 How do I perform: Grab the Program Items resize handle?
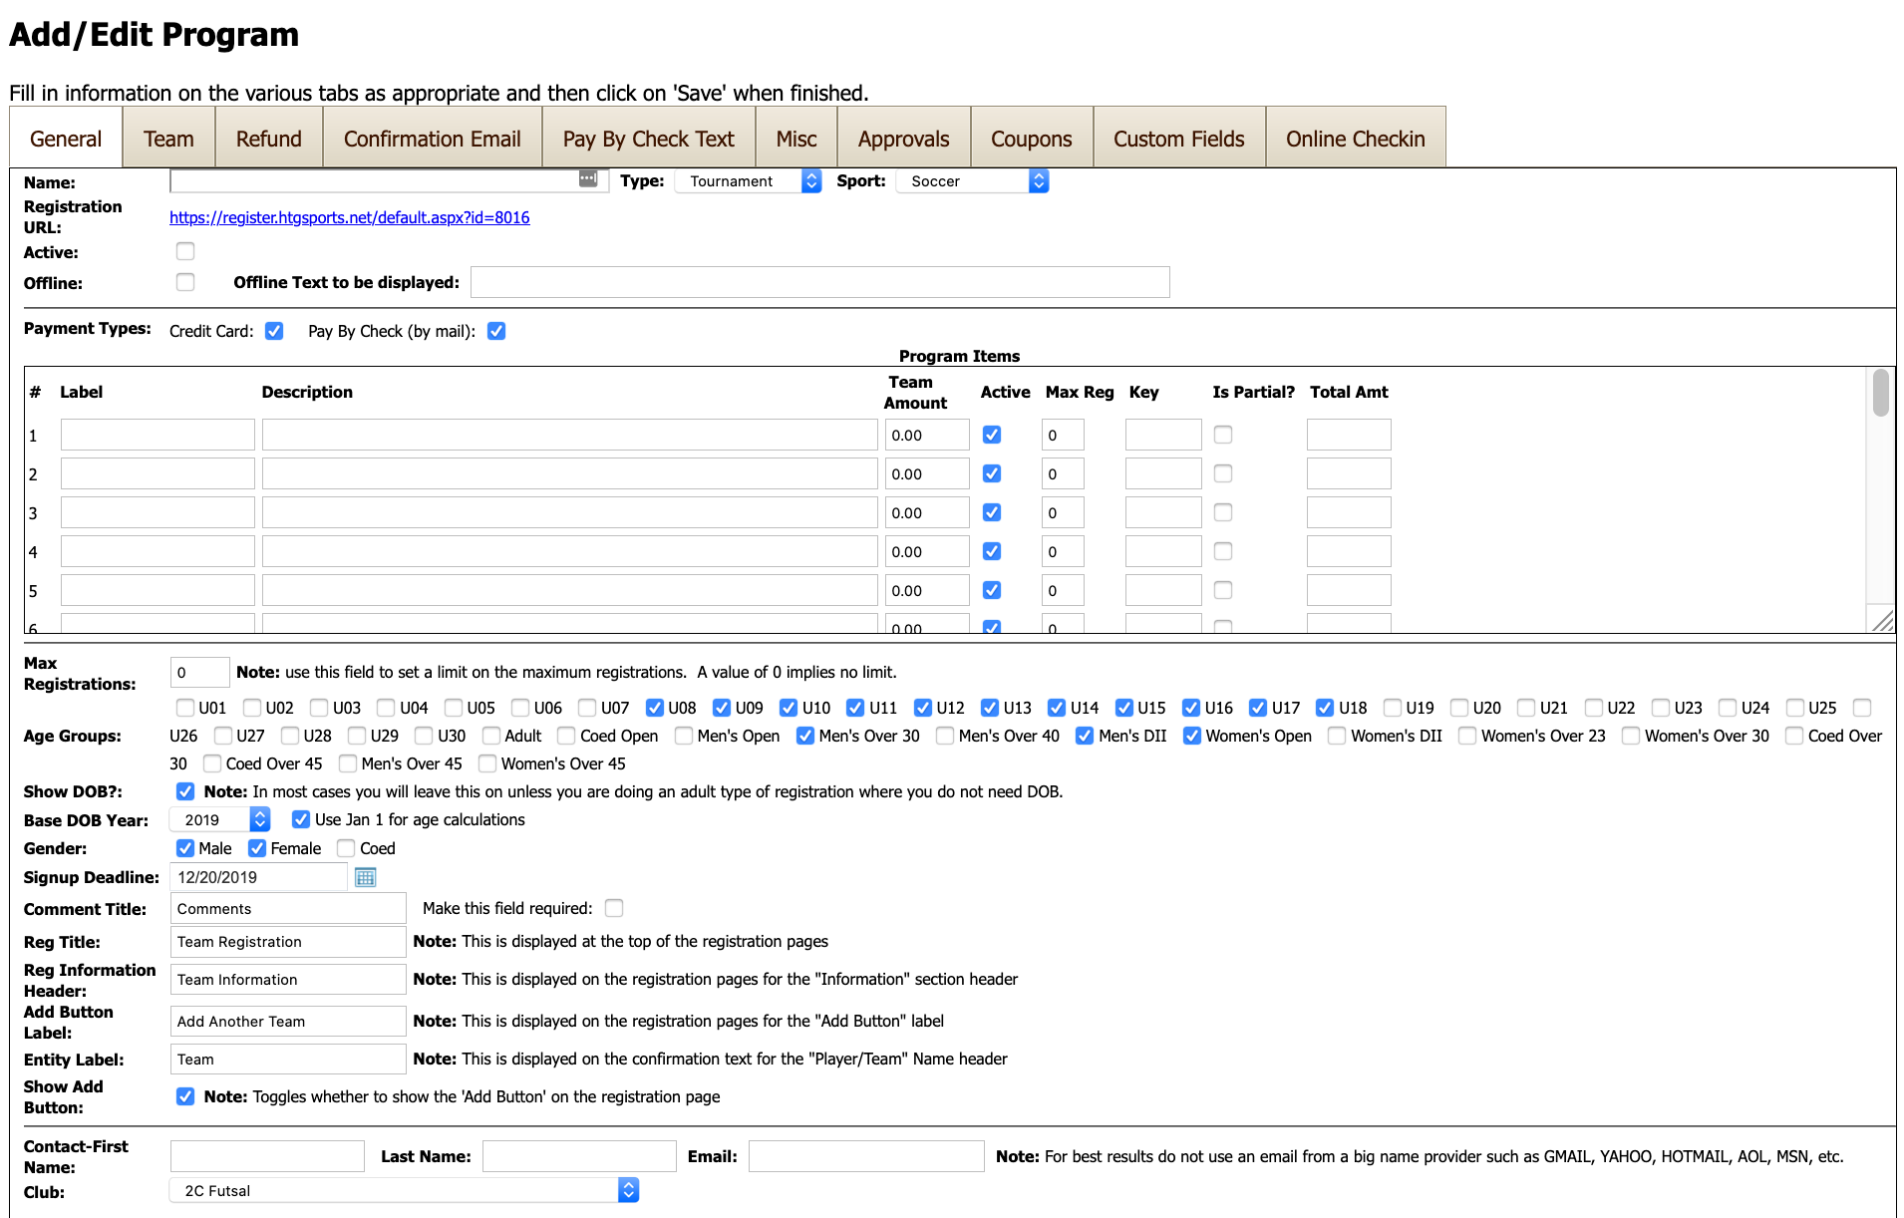coord(1882,621)
